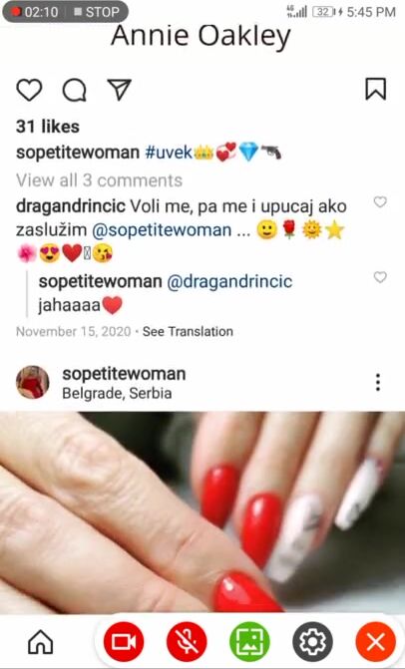Like sopetitewoman's jahaaaa reply with the heart
The height and width of the screenshot is (669, 405).
pyautogui.click(x=380, y=277)
